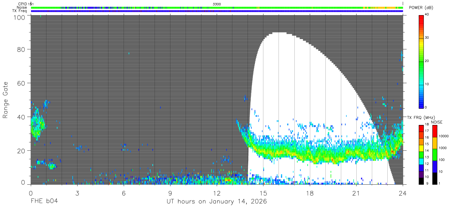
Task: Click the 0 tick on the power colorbar
Action: click(426, 107)
